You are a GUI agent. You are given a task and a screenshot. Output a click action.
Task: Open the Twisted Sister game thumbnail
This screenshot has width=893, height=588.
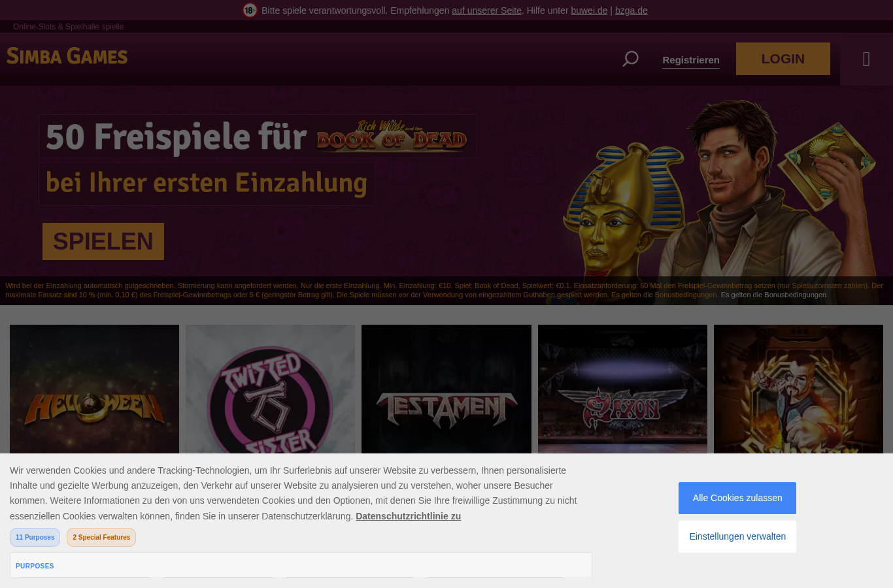pyautogui.click(x=270, y=389)
